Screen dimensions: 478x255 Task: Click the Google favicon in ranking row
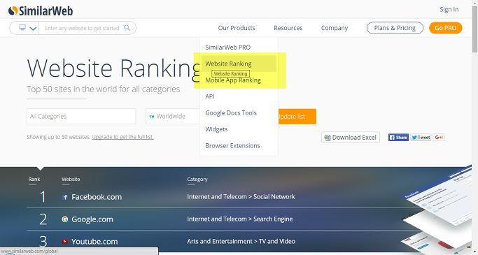pos(65,219)
